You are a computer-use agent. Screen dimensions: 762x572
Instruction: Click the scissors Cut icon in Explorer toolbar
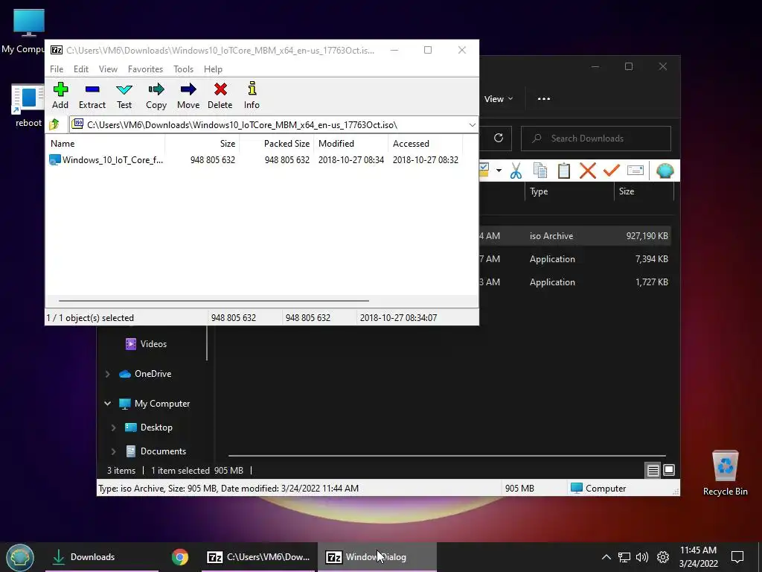pyautogui.click(x=516, y=171)
